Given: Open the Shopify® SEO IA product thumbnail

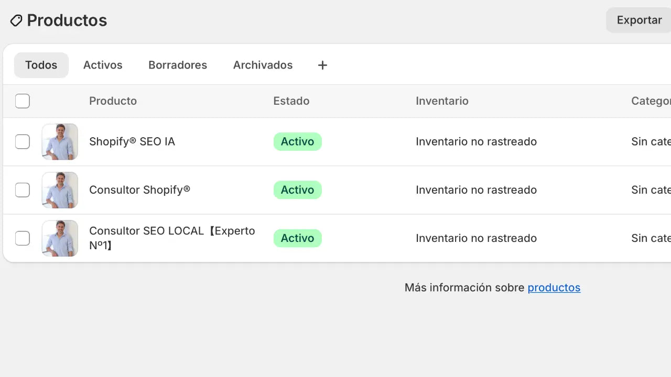Looking at the screenshot, I should [59, 141].
